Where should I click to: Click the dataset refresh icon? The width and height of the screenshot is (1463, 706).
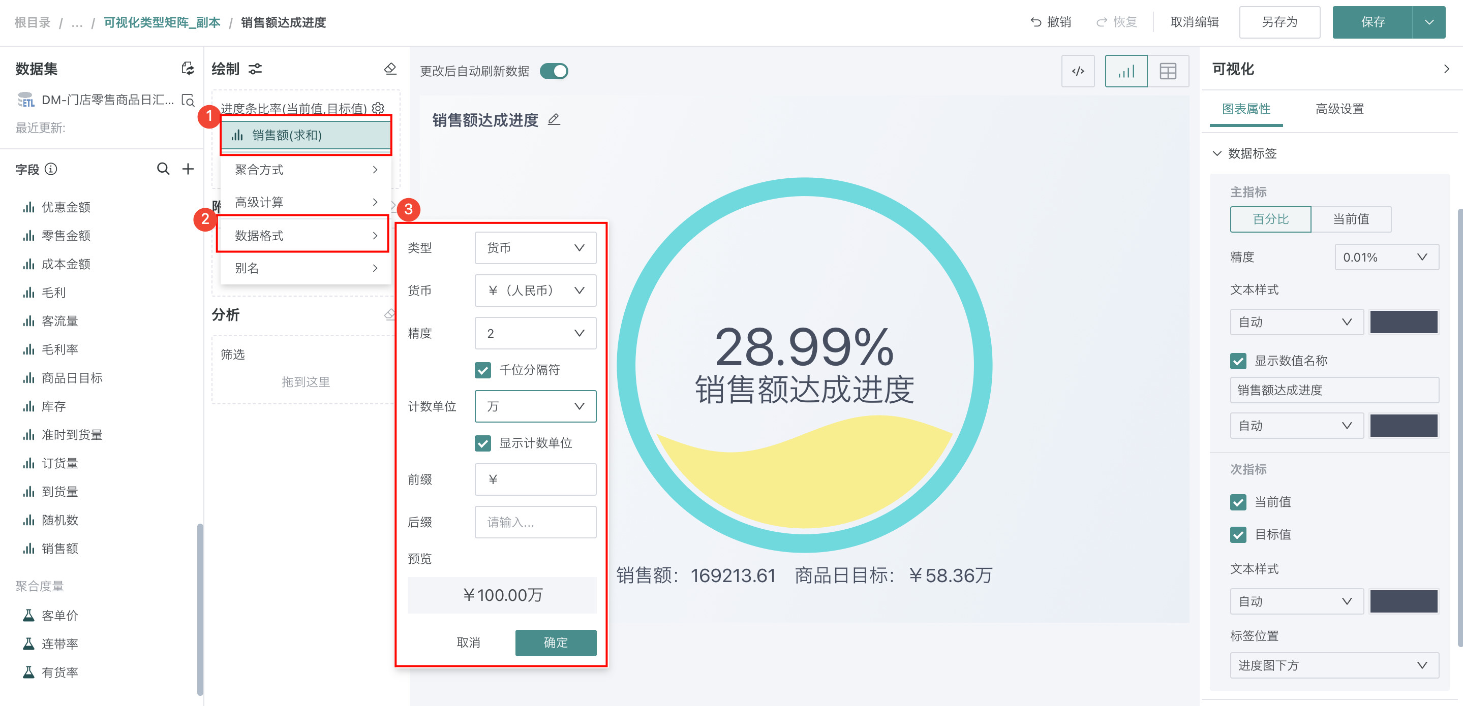pyautogui.click(x=188, y=69)
